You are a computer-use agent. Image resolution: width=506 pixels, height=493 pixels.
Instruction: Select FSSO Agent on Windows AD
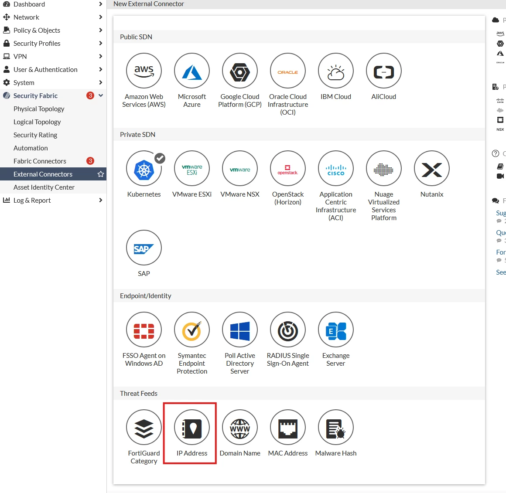coord(144,330)
